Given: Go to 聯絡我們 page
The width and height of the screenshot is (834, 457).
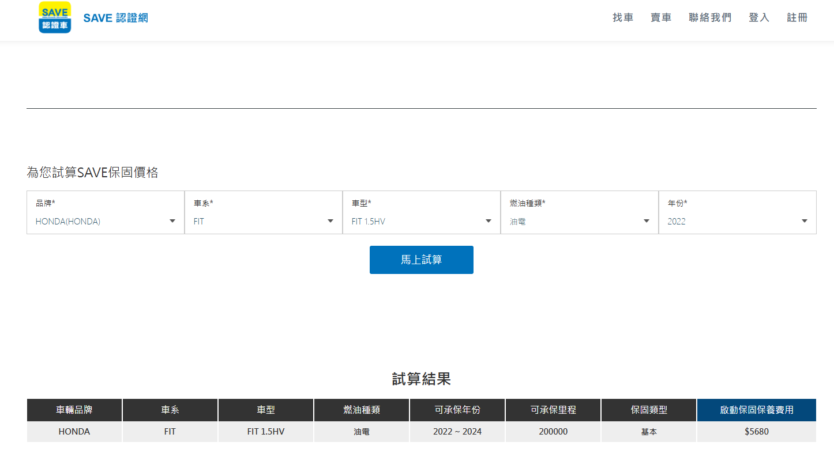Looking at the screenshot, I should tap(710, 18).
